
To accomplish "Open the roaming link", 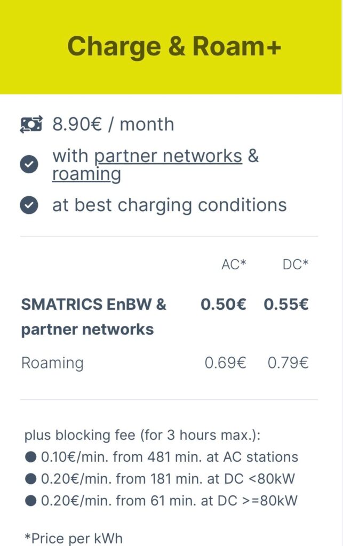I will click(86, 174).
